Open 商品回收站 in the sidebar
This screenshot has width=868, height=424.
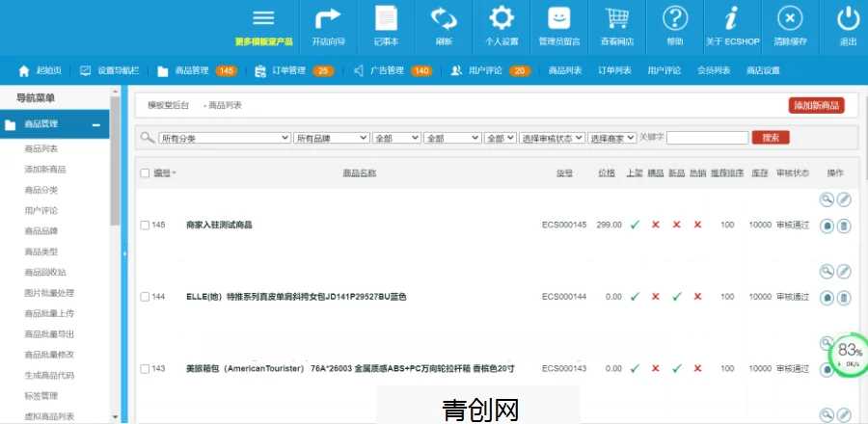[x=45, y=272]
